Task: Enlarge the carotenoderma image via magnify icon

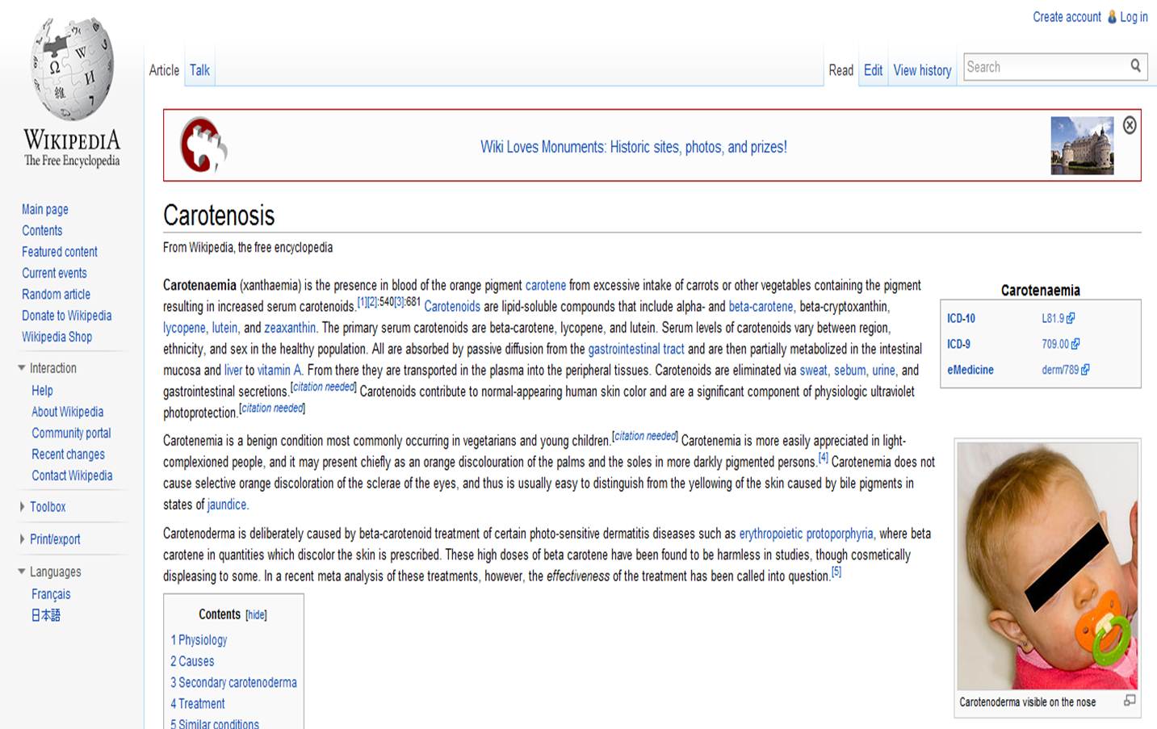Action: 1130,701
